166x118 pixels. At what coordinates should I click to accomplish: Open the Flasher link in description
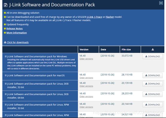click(110, 17)
